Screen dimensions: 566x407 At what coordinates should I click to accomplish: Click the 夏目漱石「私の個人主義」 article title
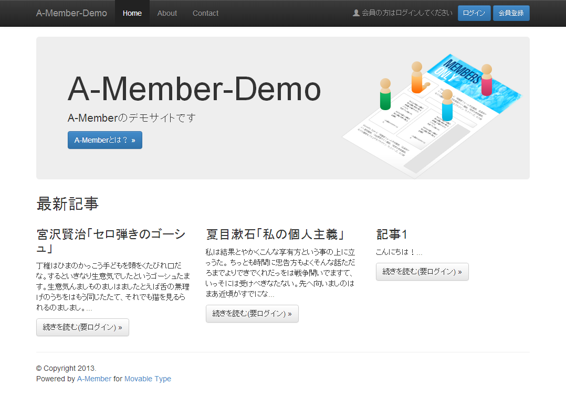tap(275, 234)
